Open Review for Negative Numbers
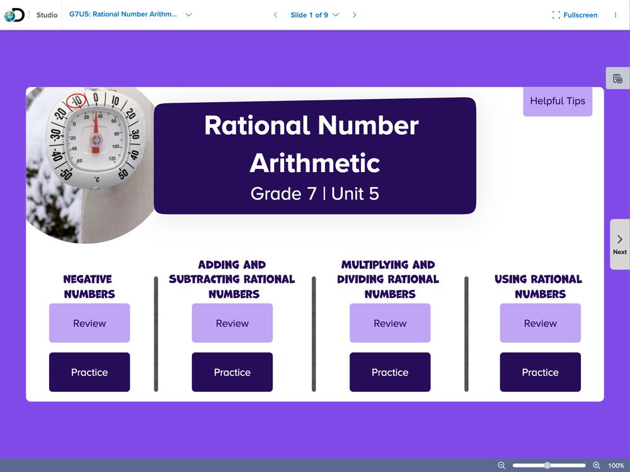Screen dimensions: 630x472 [x=89, y=323]
